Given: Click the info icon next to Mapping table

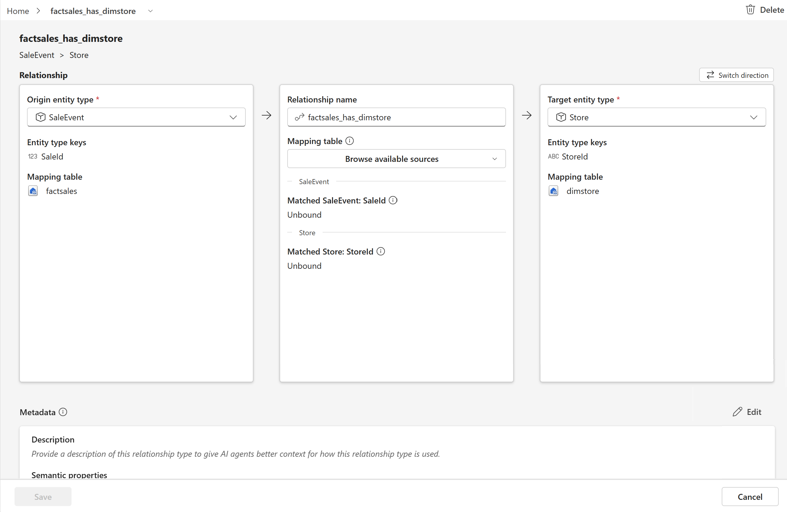Looking at the screenshot, I should (x=350, y=141).
